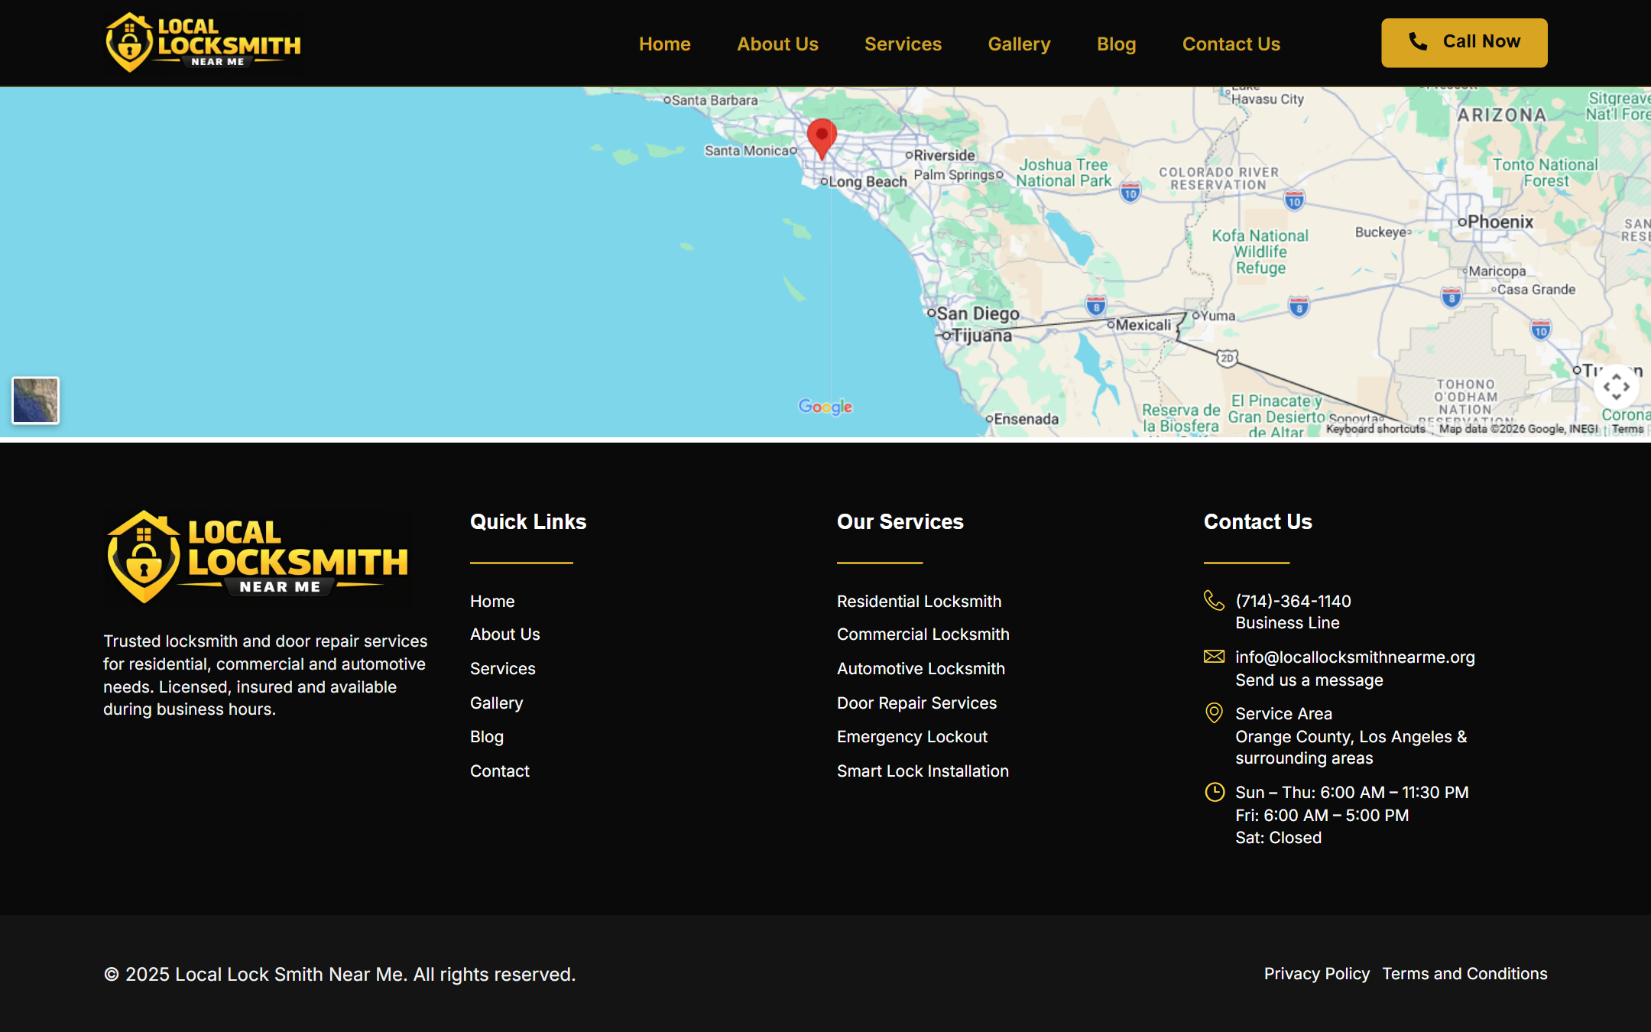Image resolution: width=1651 pixels, height=1032 pixels.
Task: Click the phone icon in footer contact
Action: coord(1214,601)
